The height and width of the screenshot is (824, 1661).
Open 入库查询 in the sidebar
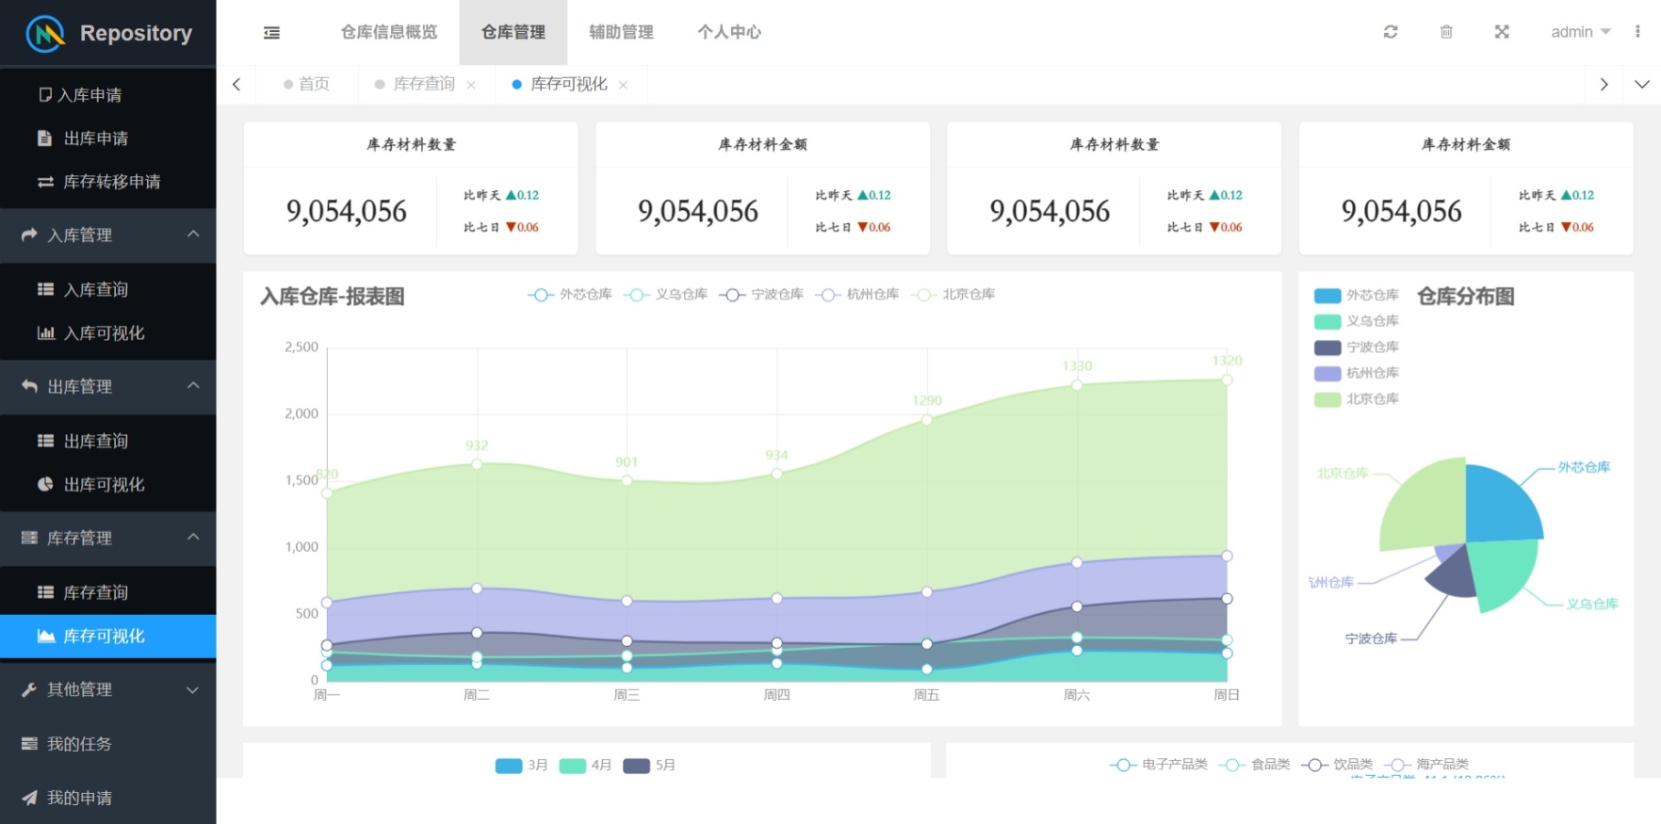pyautogui.click(x=107, y=289)
